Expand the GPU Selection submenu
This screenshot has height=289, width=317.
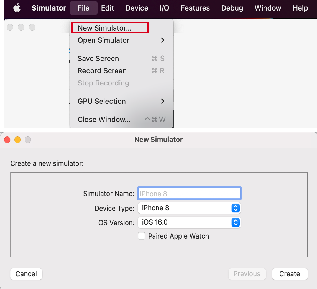pos(121,101)
